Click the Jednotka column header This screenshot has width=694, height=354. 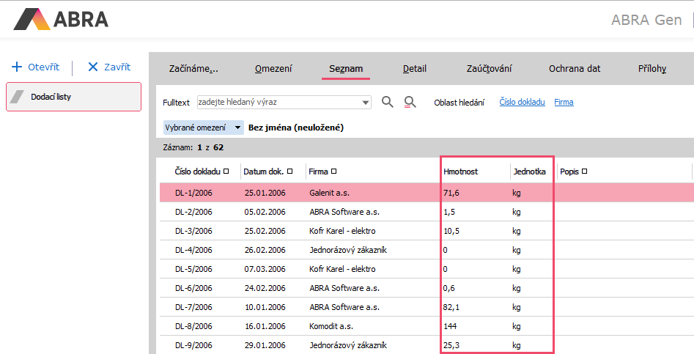[529, 172]
